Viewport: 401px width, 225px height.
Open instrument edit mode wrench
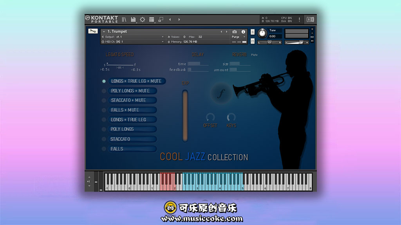coord(93,31)
